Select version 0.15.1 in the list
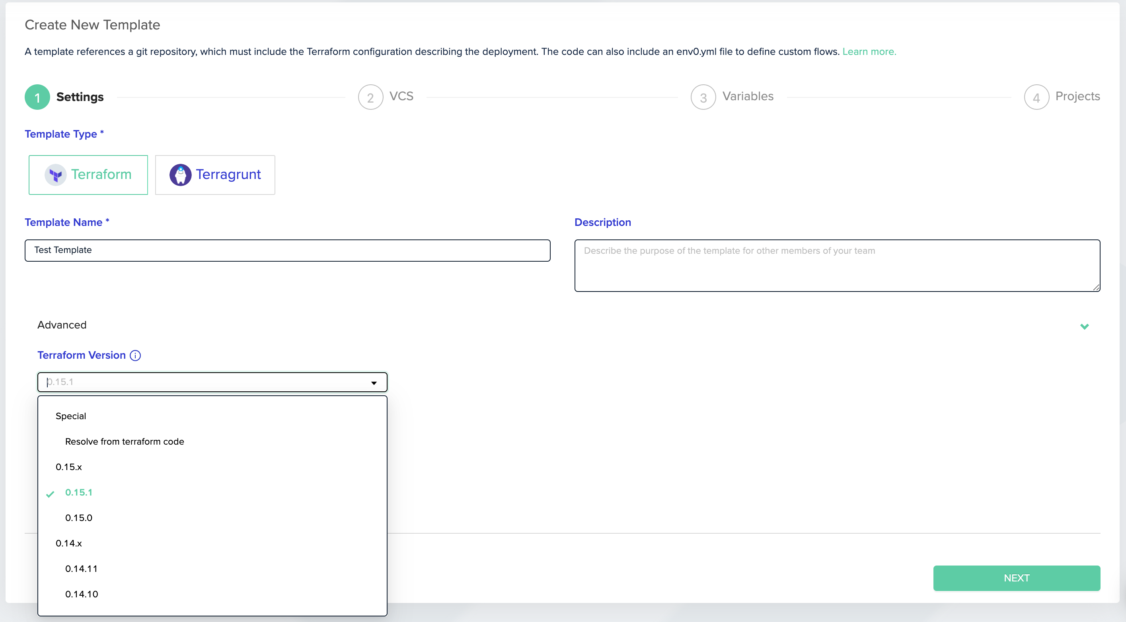 pyautogui.click(x=79, y=492)
